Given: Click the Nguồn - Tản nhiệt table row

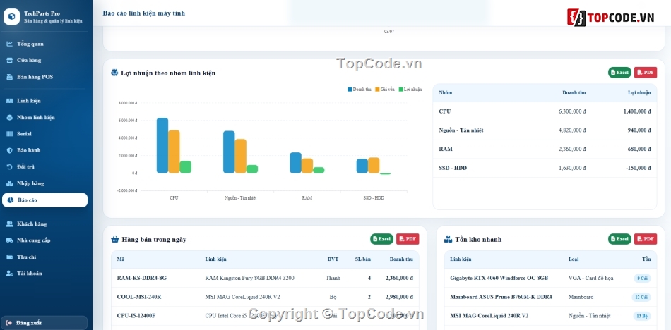Looking at the screenshot, I should point(545,130).
